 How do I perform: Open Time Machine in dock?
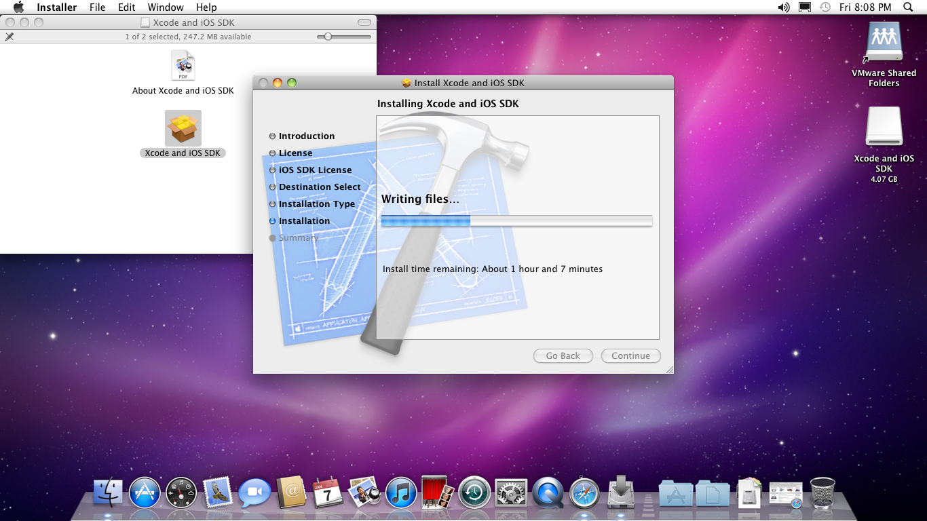click(474, 493)
